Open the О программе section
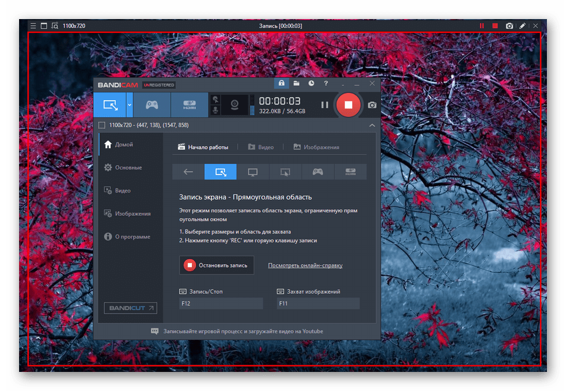Image resolution: width=566 pixels, height=391 pixels. click(x=131, y=237)
